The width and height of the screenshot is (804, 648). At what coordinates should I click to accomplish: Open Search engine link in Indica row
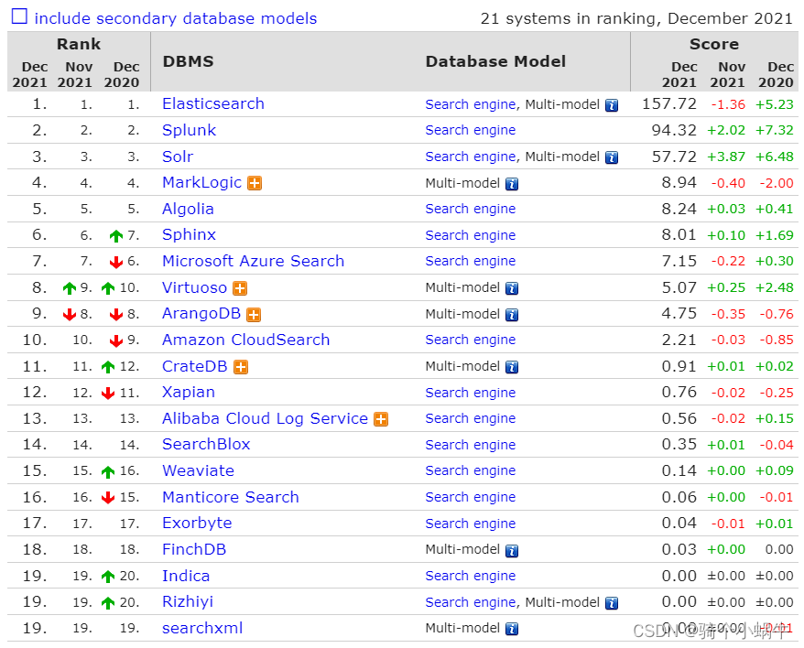pyautogui.click(x=470, y=577)
